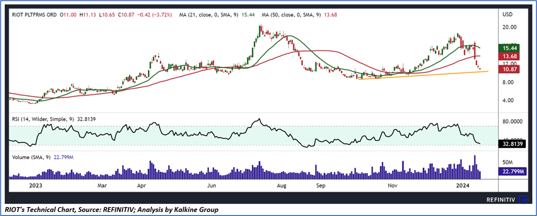Click the 22.799M volume value tag

tap(513, 172)
